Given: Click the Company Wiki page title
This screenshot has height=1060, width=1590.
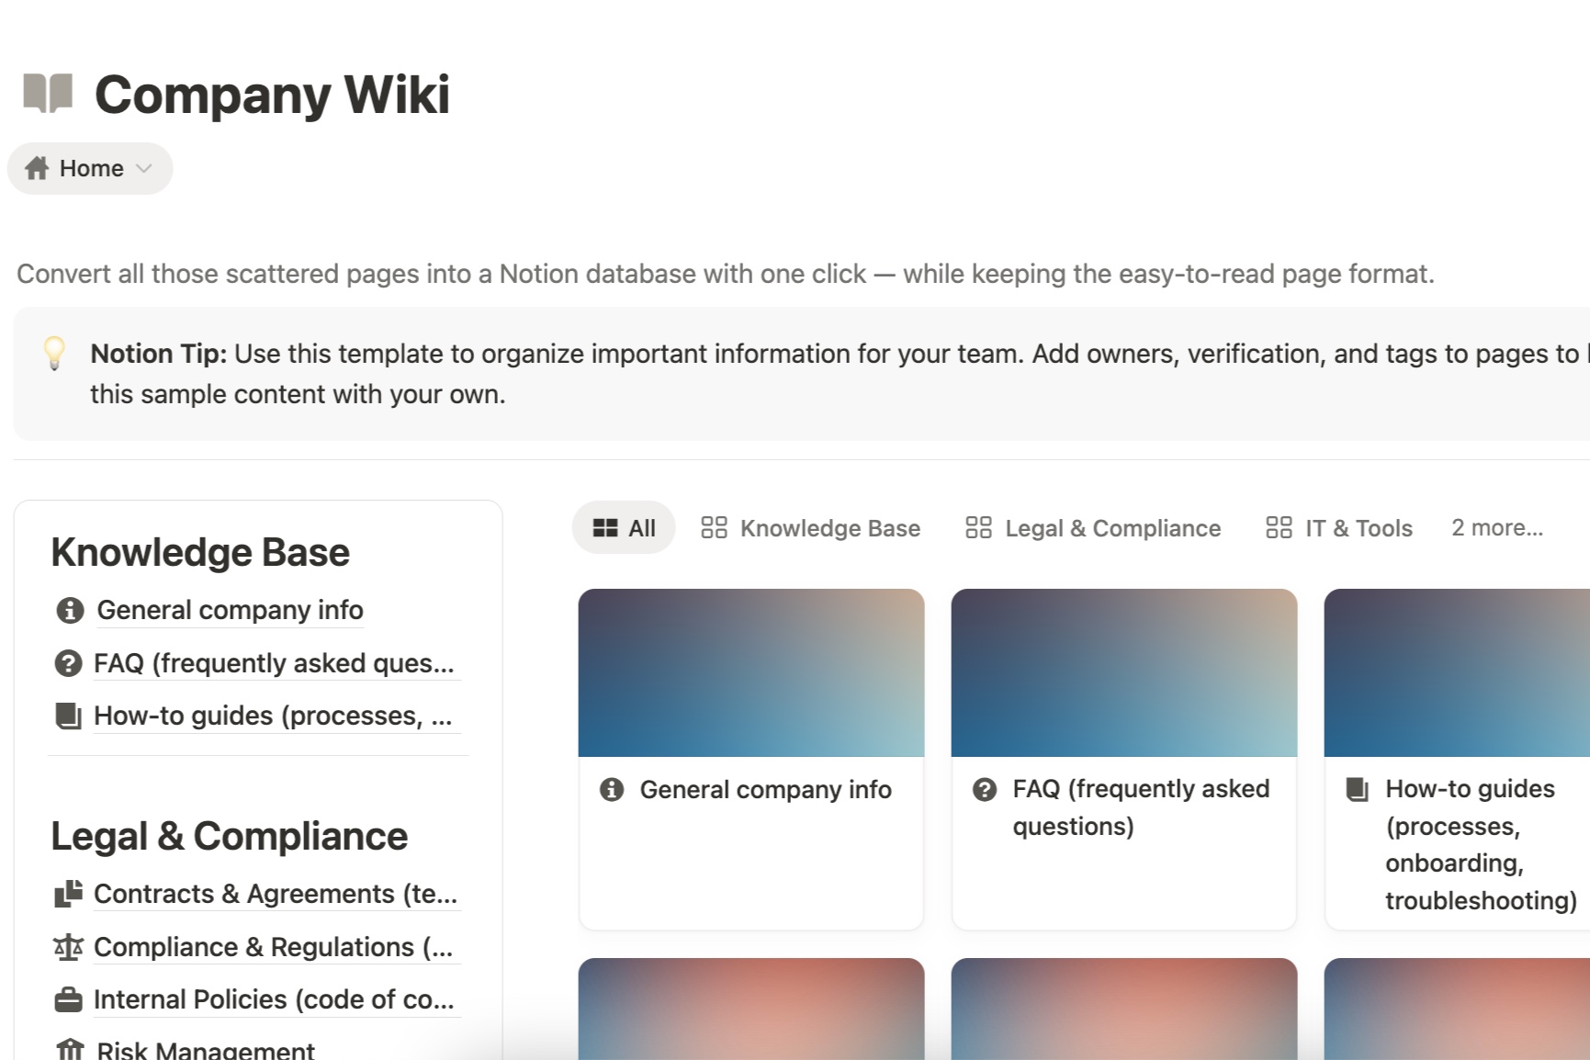Looking at the screenshot, I should pos(272,94).
